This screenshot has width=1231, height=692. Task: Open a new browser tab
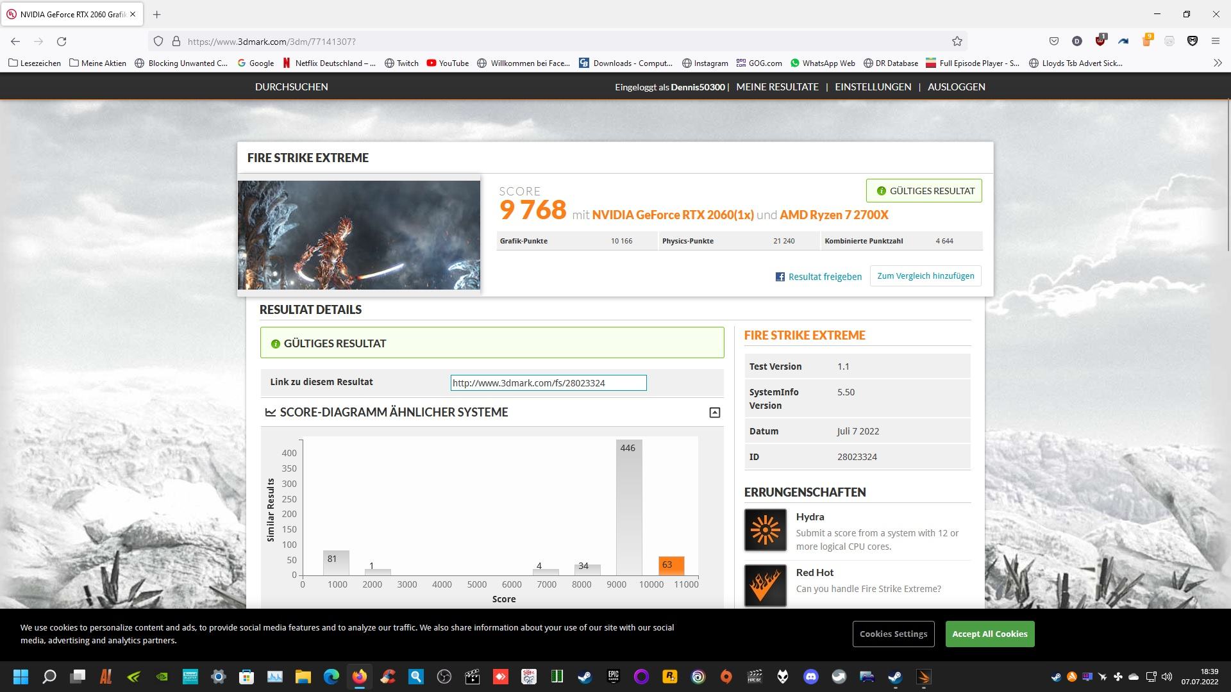[x=156, y=14]
